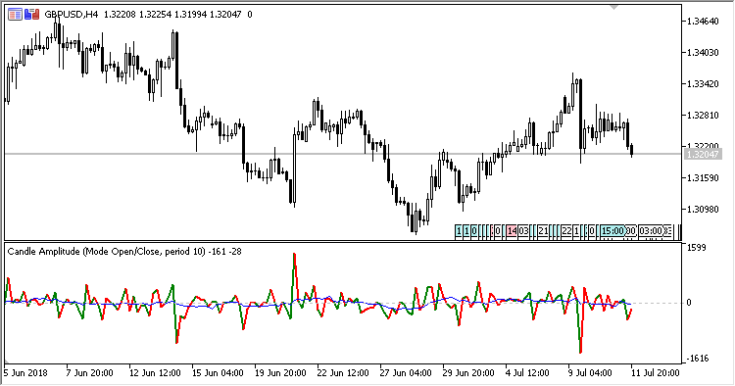Click the -1616 indicator scale minimum
Viewport: 735px width, 386px height.
click(698, 359)
